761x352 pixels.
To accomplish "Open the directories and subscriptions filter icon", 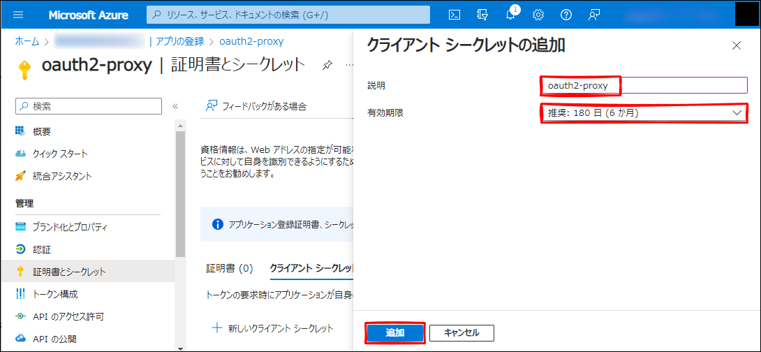I will pyautogui.click(x=482, y=15).
